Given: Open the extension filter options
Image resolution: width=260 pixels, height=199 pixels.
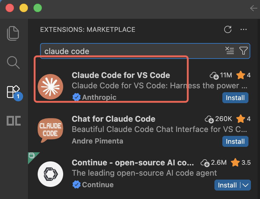Looking at the screenshot, I should pos(243,51).
